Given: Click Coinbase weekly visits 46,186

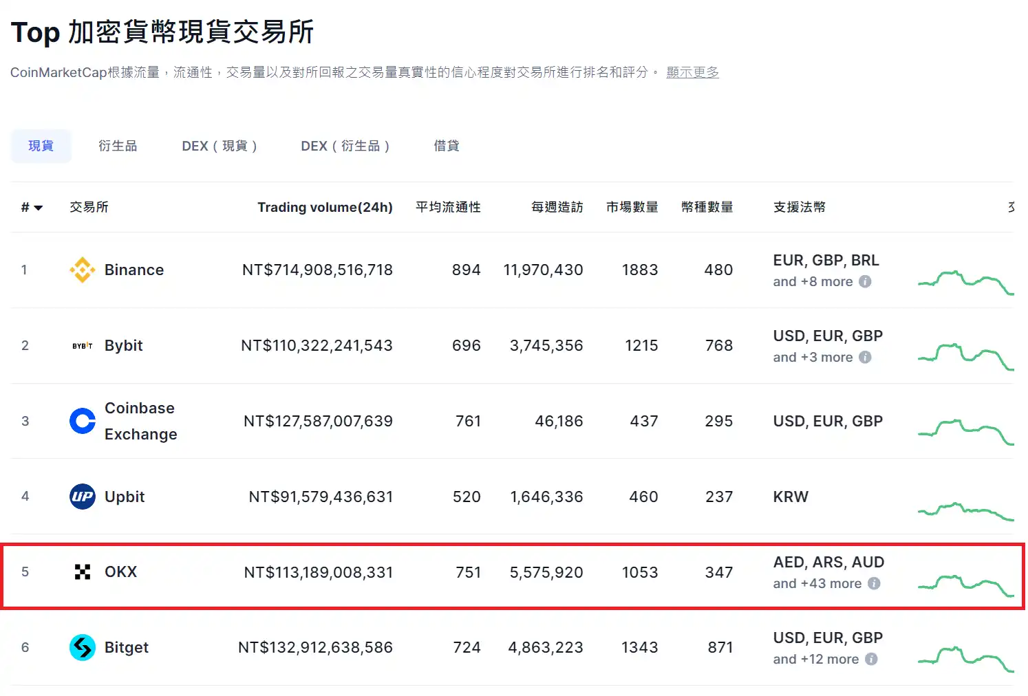Looking at the screenshot, I should [x=559, y=421].
